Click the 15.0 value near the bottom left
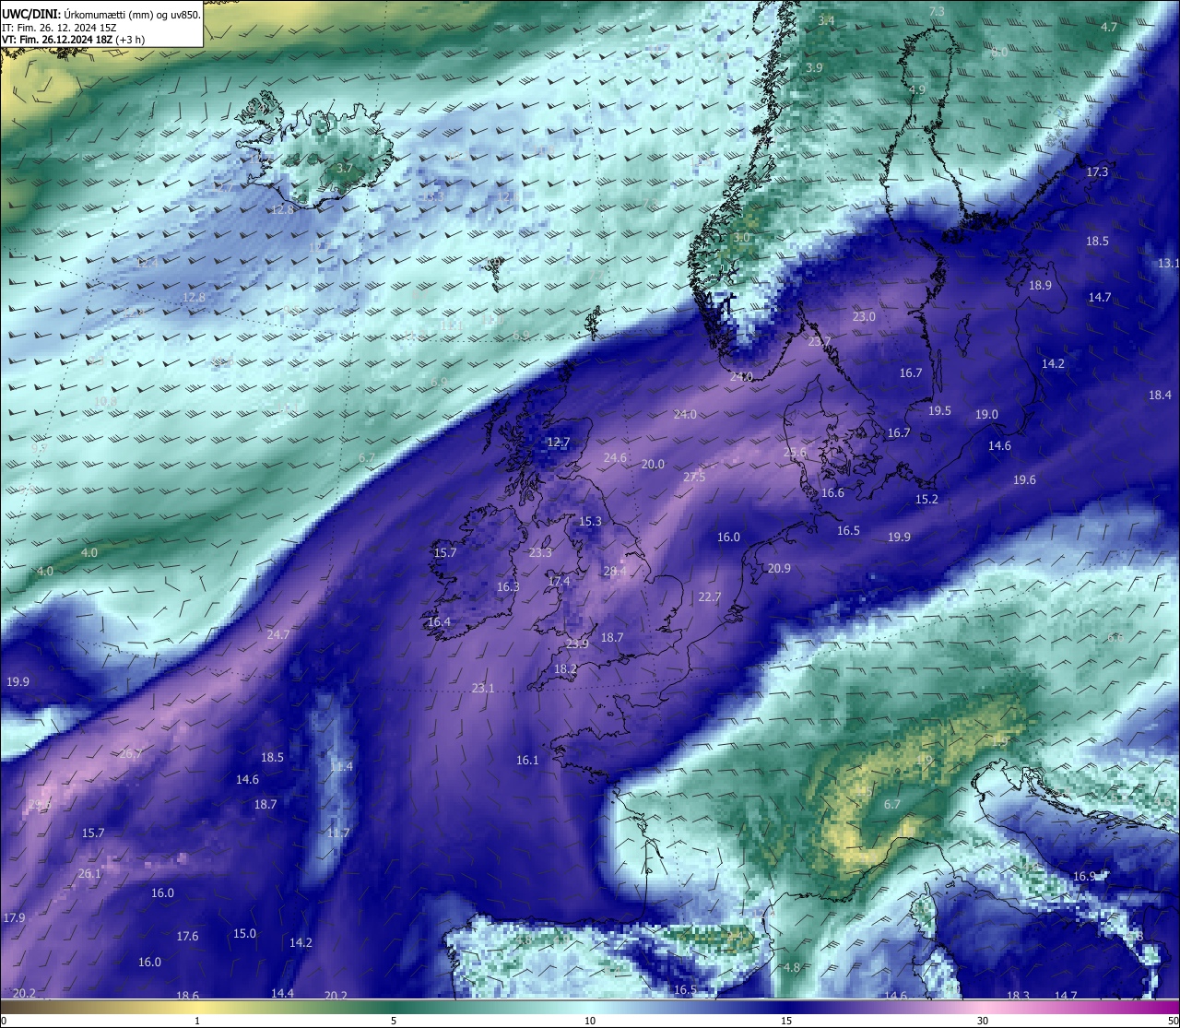Screen dimensions: 1180x1028 (244, 934)
